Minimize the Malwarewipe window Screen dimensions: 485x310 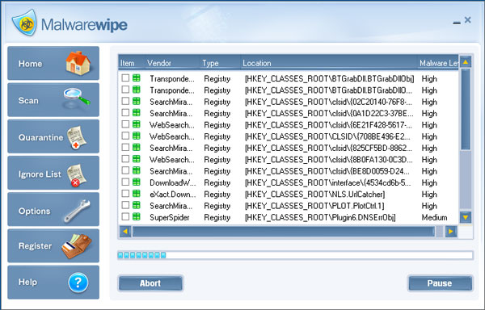coord(457,22)
